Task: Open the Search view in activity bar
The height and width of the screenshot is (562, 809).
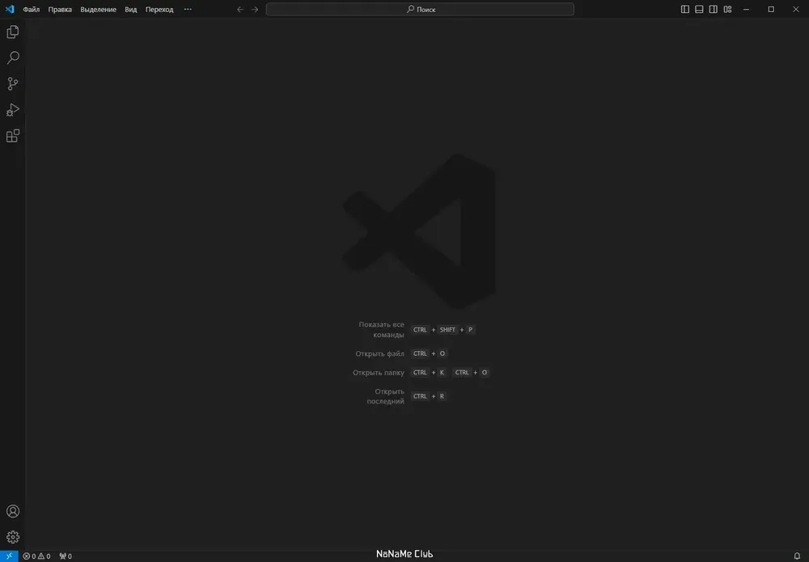Action: pos(12,57)
